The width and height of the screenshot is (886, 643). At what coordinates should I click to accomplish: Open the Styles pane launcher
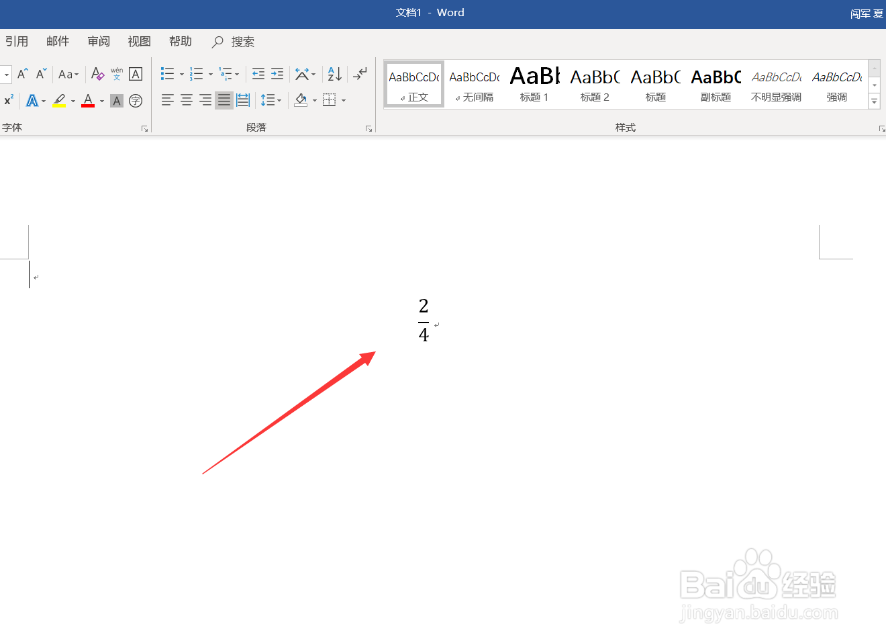point(881,128)
